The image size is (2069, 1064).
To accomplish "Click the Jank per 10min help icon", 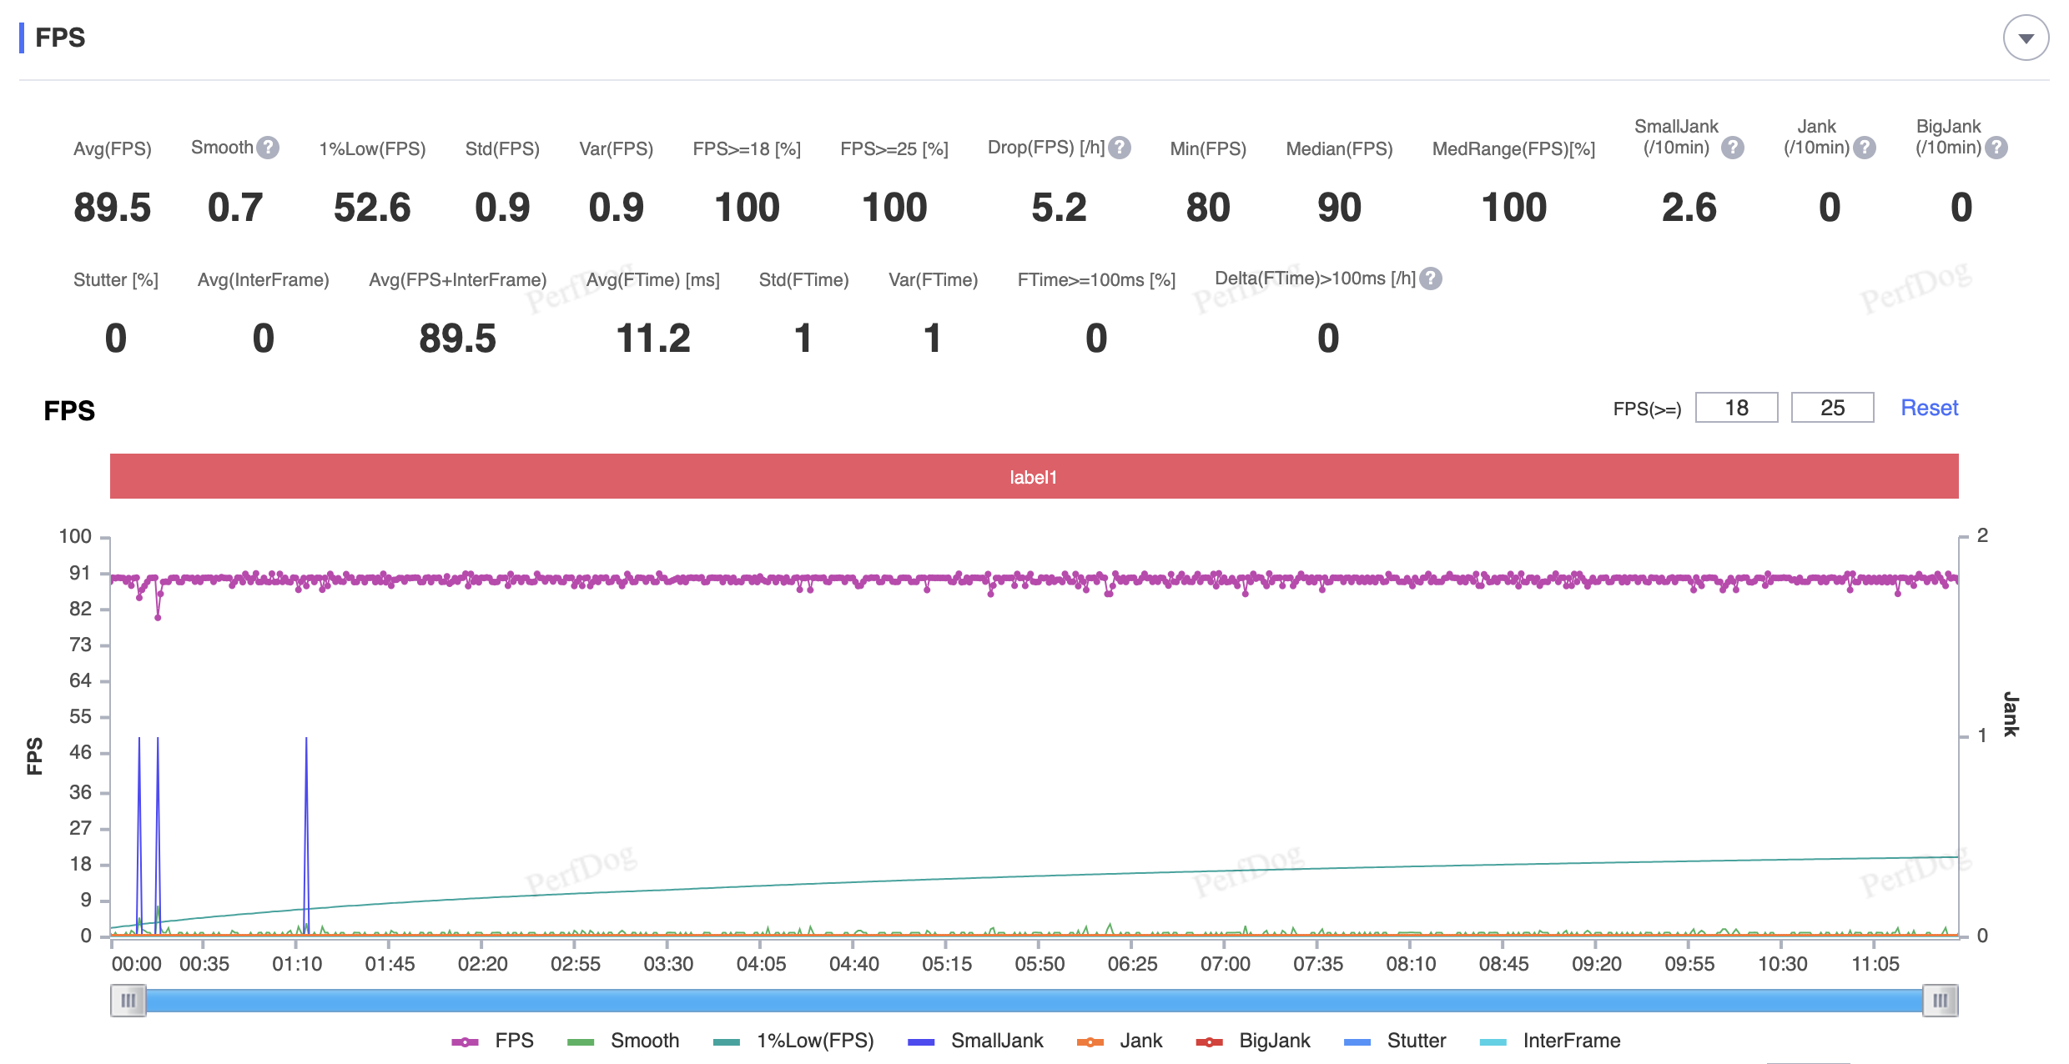I will tap(1864, 148).
